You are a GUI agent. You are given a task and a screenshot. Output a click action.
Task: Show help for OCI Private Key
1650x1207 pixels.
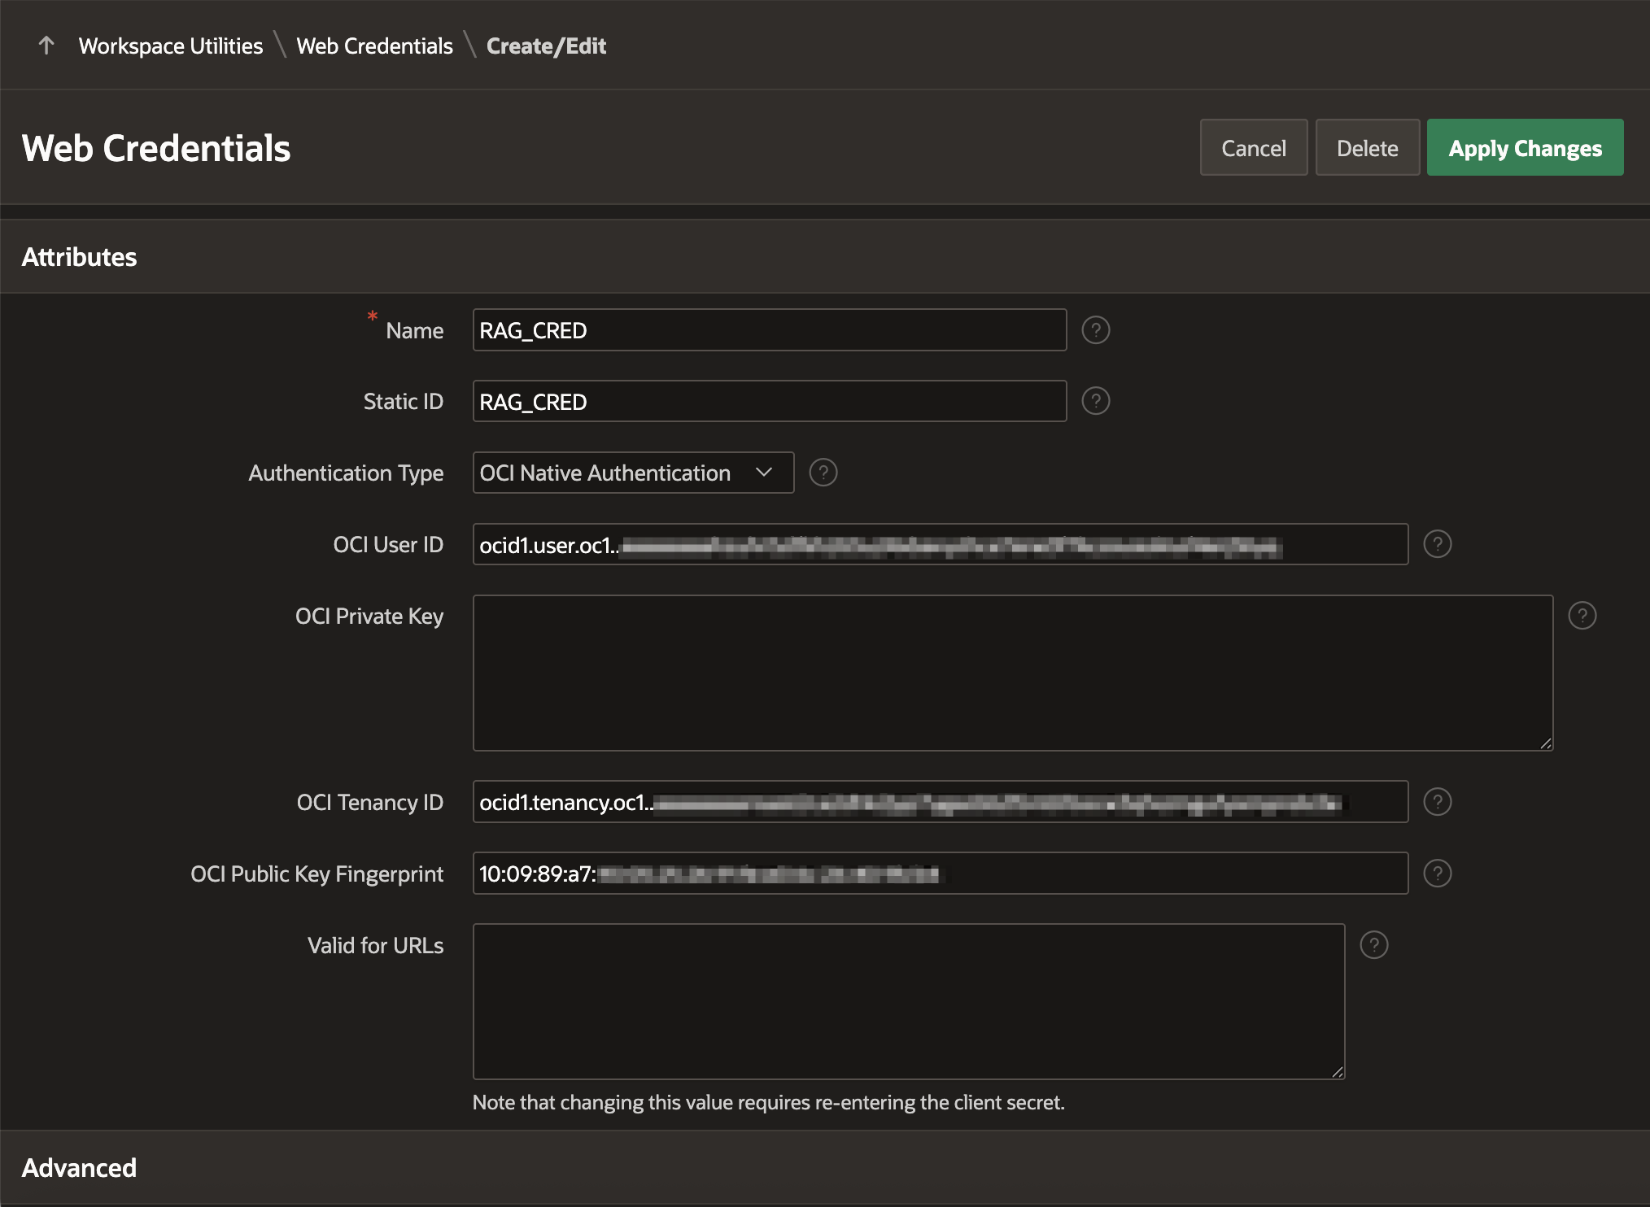point(1582,616)
